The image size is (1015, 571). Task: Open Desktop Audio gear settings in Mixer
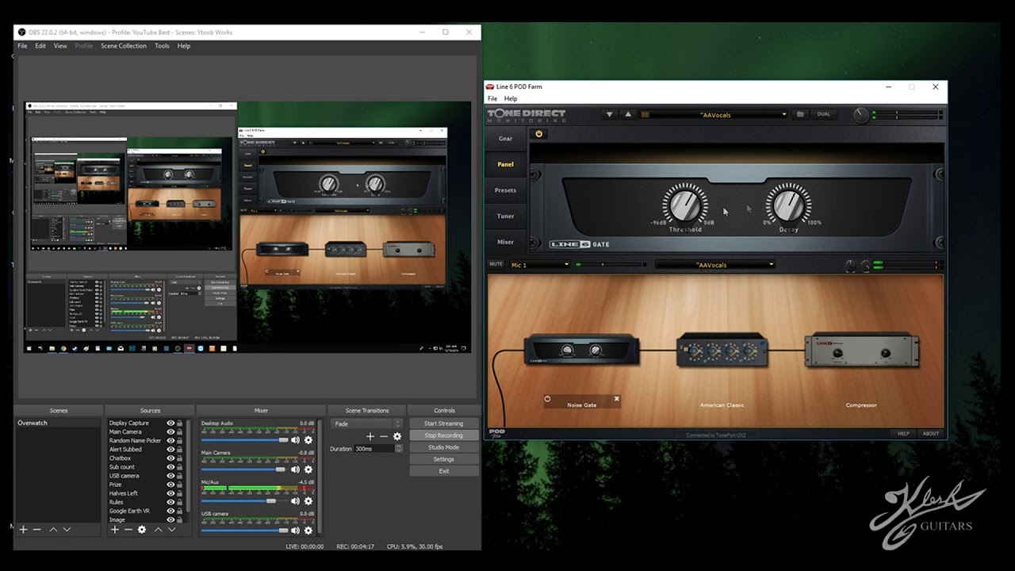coord(308,440)
